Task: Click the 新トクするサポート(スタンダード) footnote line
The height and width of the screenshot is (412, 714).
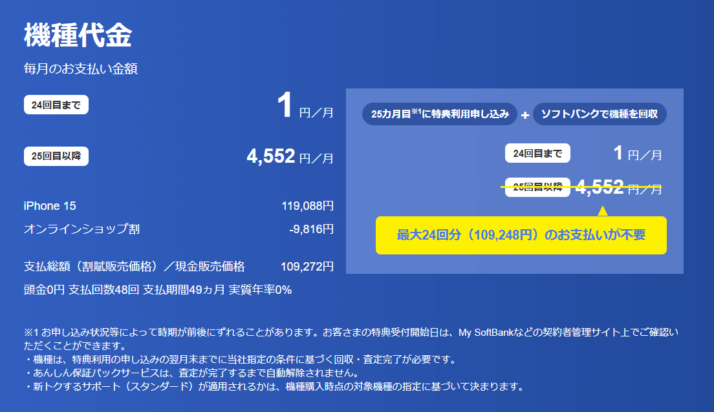Action: 275,387
